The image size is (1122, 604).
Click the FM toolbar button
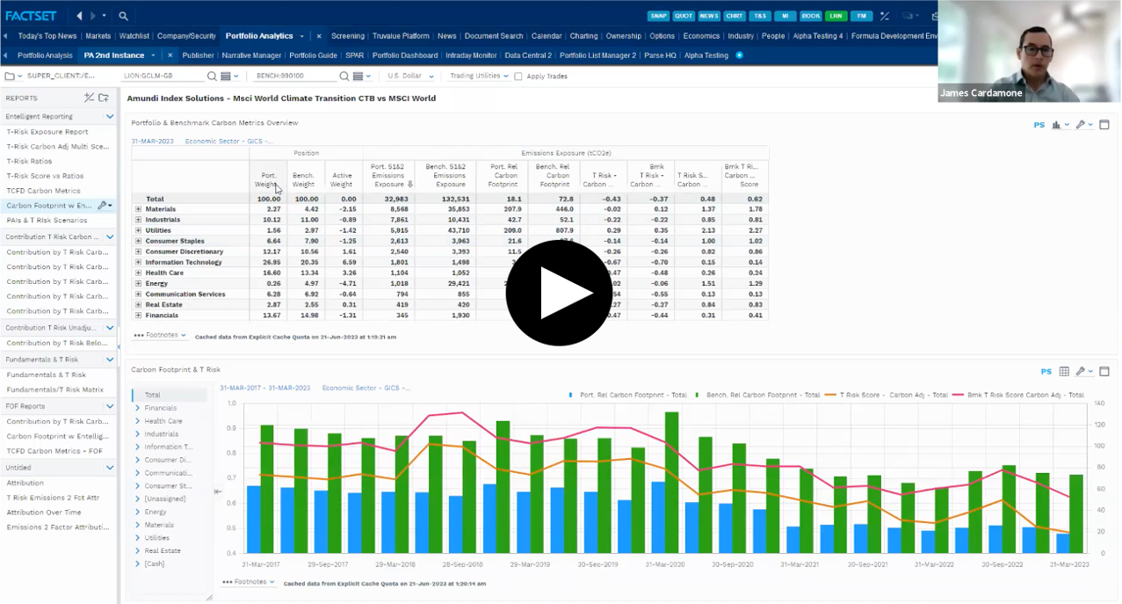coord(861,16)
